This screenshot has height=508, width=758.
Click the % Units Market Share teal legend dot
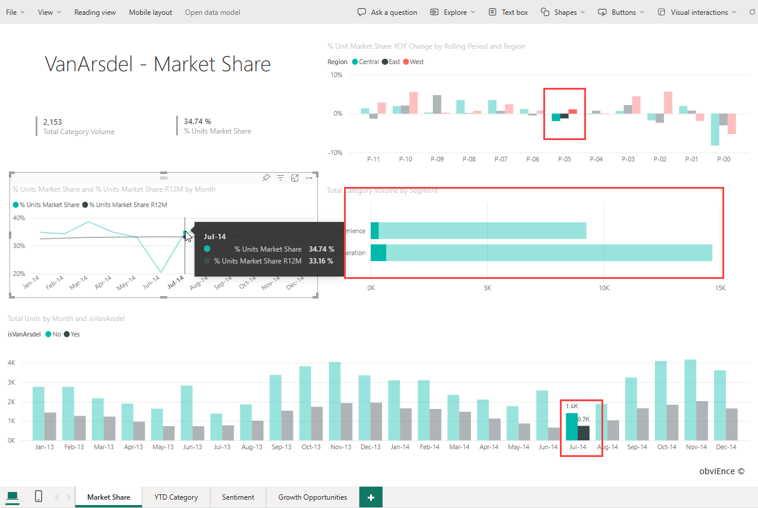tap(16, 205)
